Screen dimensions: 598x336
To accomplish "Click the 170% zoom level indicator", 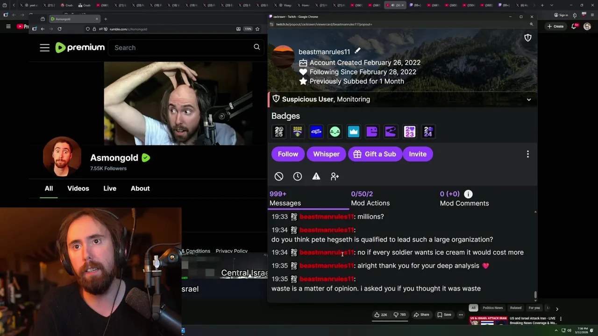I will coord(248,29).
